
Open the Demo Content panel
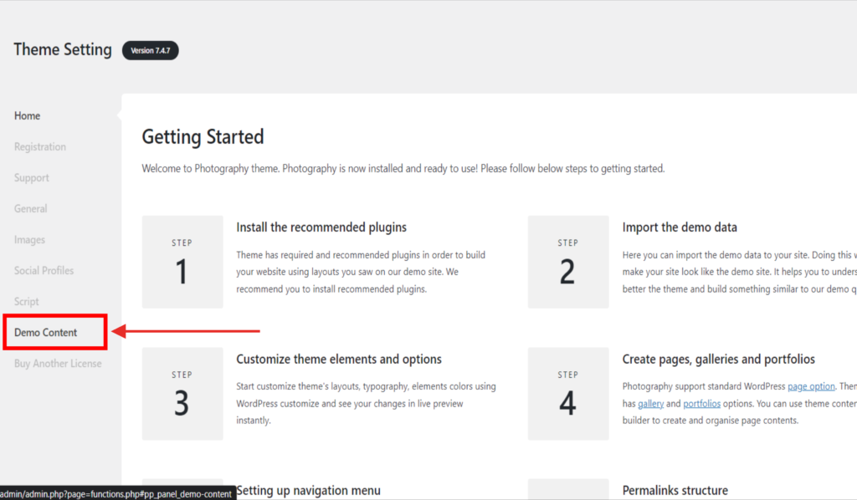[46, 333]
